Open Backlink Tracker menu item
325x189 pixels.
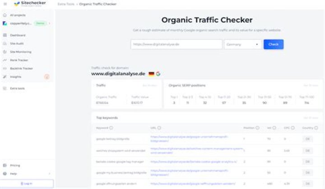pos(21,69)
